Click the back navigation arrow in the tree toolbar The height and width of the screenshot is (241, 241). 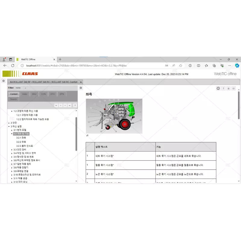point(61,105)
